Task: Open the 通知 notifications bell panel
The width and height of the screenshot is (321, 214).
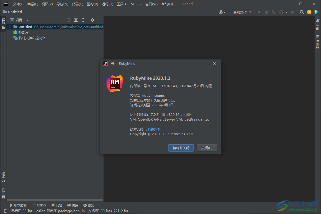Action: pyautogui.click(x=318, y=24)
